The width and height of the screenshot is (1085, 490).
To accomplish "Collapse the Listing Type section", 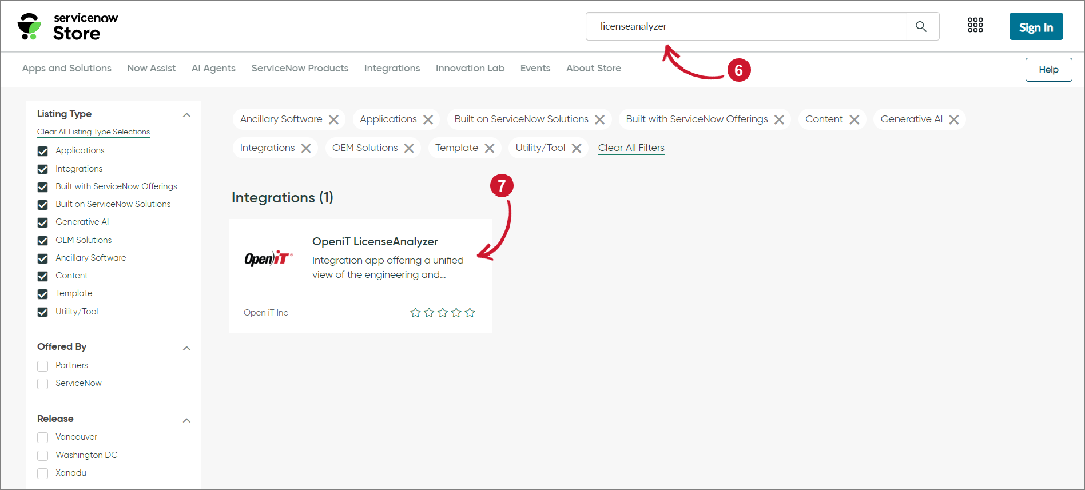I will [x=186, y=115].
